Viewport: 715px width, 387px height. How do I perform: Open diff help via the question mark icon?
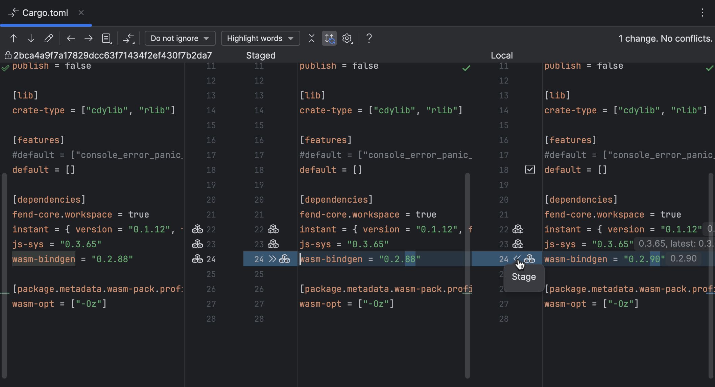369,38
